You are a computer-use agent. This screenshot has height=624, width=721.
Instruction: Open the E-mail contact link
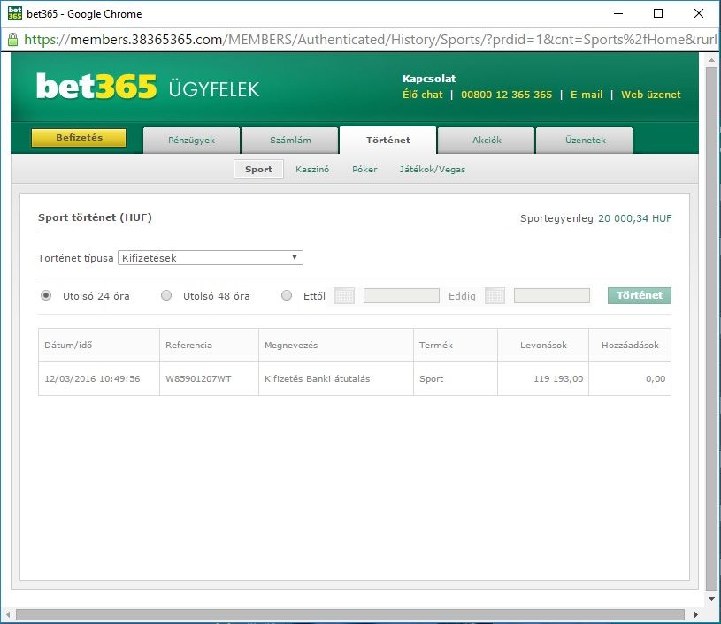(x=587, y=95)
